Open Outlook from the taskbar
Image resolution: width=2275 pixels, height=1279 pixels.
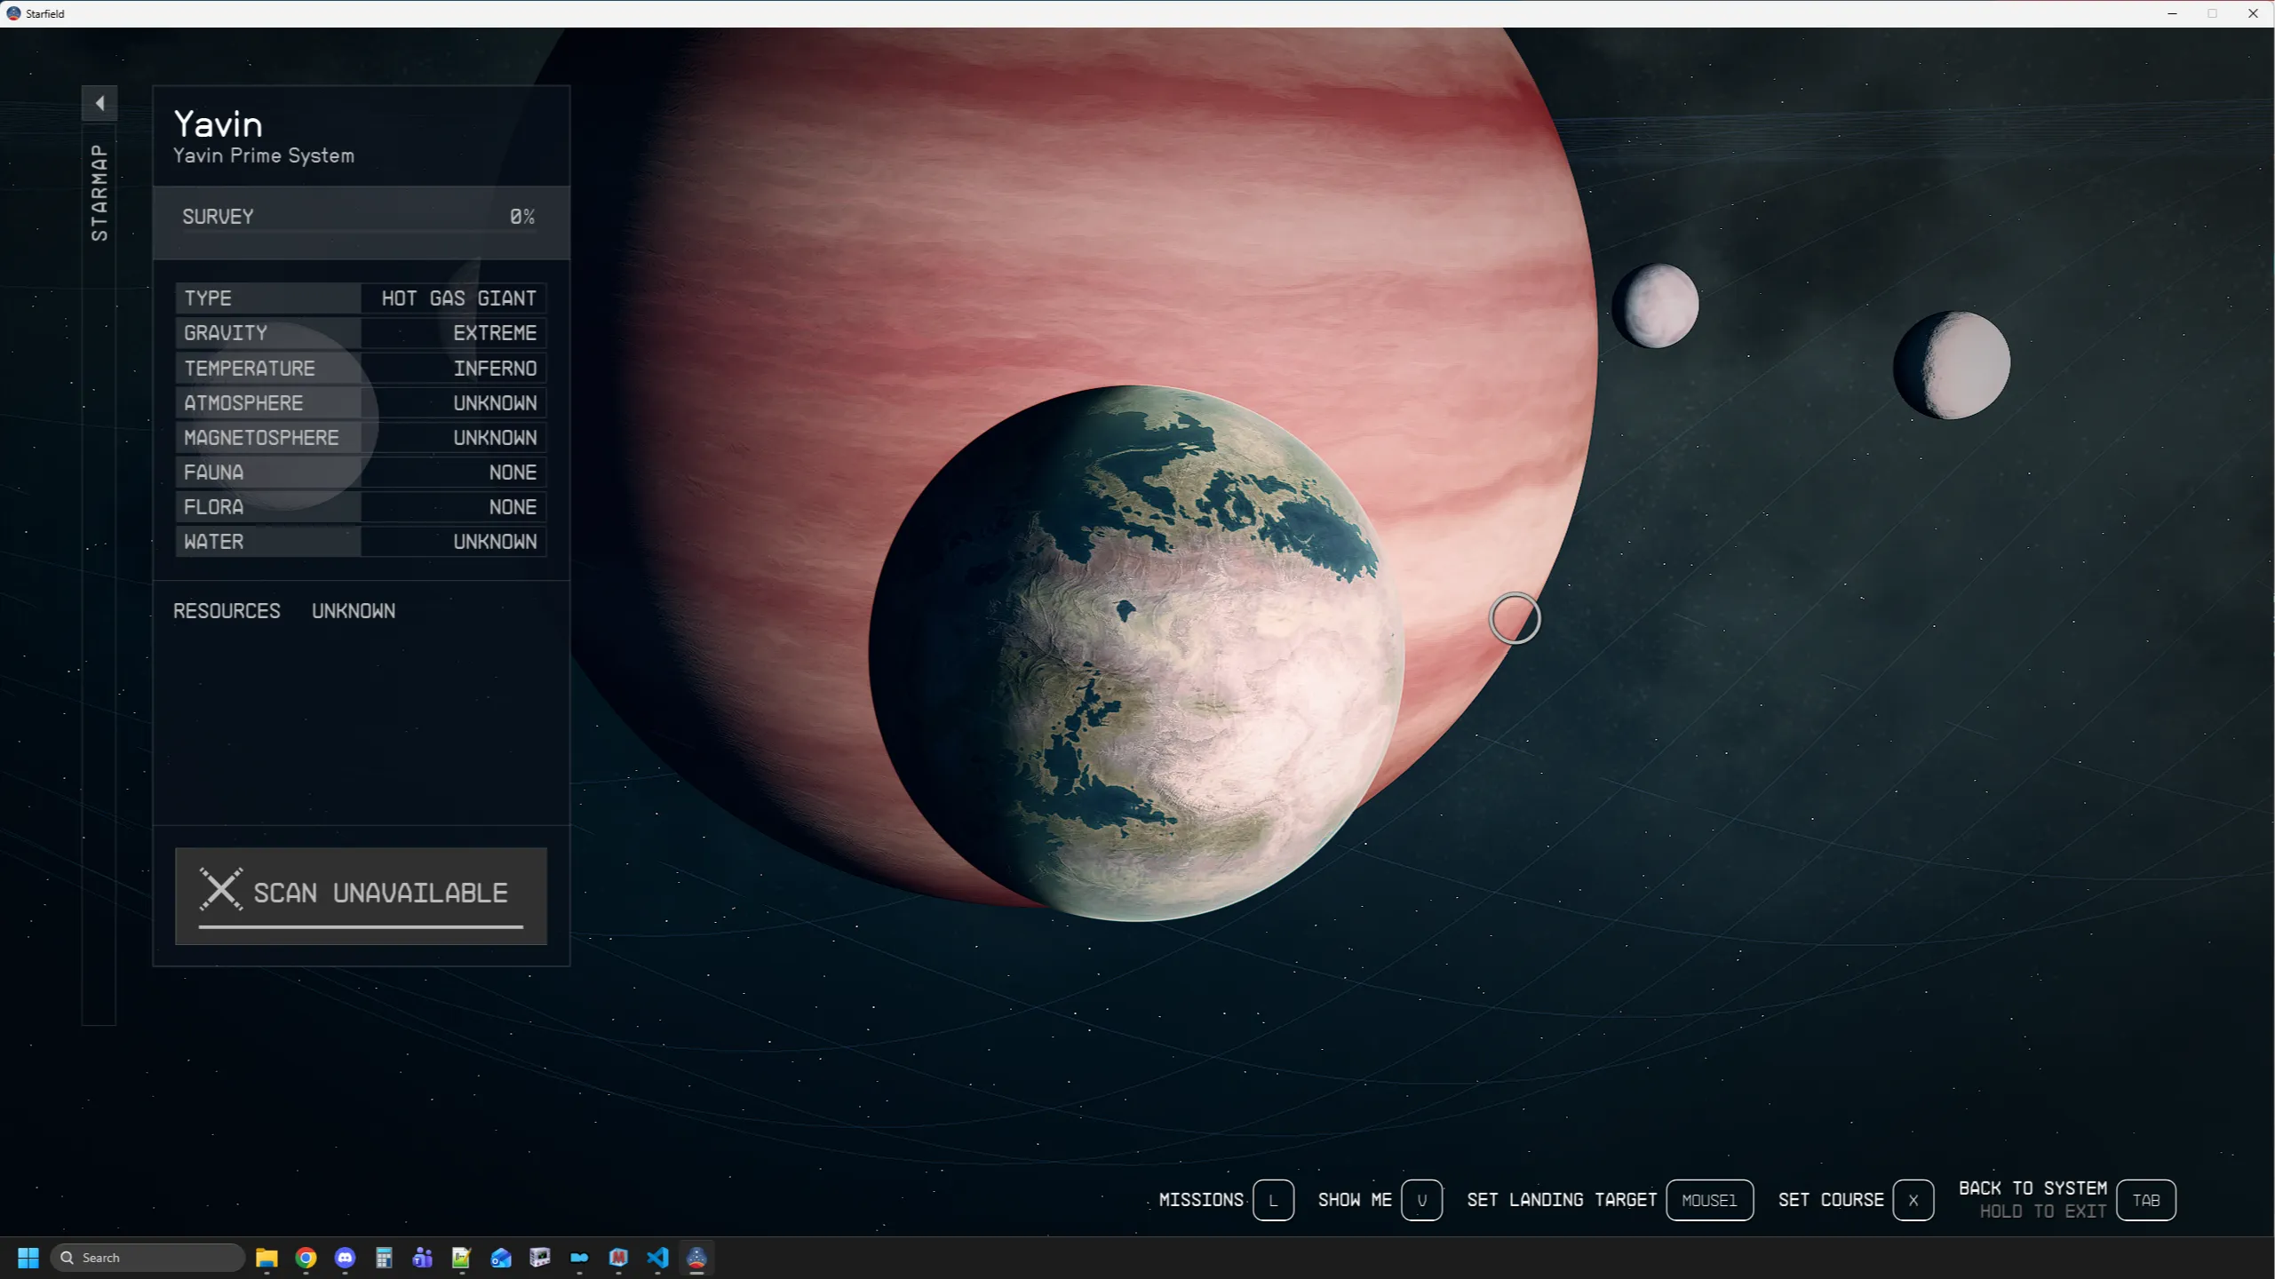(x=501, y=1258)
